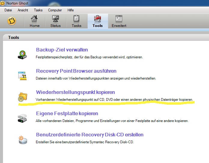Open the Ansicht menu
This screenshot has height=163, width=209.
coord(23,10)
